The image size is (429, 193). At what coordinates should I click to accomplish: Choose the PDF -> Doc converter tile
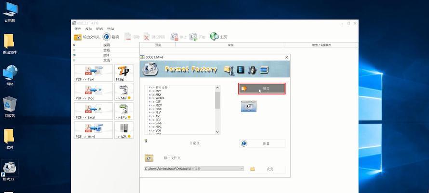(94, 92)
